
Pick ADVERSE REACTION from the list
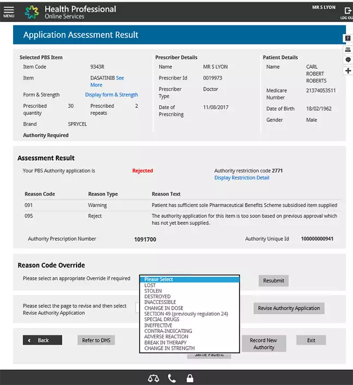coord(166,337)
